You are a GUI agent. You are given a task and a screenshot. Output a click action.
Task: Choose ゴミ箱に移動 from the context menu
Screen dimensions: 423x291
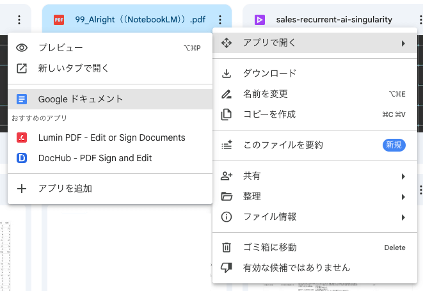click(x=315, y=248)
